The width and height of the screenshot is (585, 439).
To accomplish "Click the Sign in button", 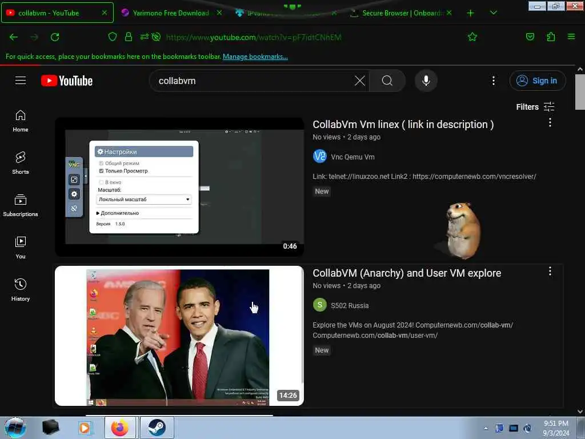I will (x=538, y=81).
